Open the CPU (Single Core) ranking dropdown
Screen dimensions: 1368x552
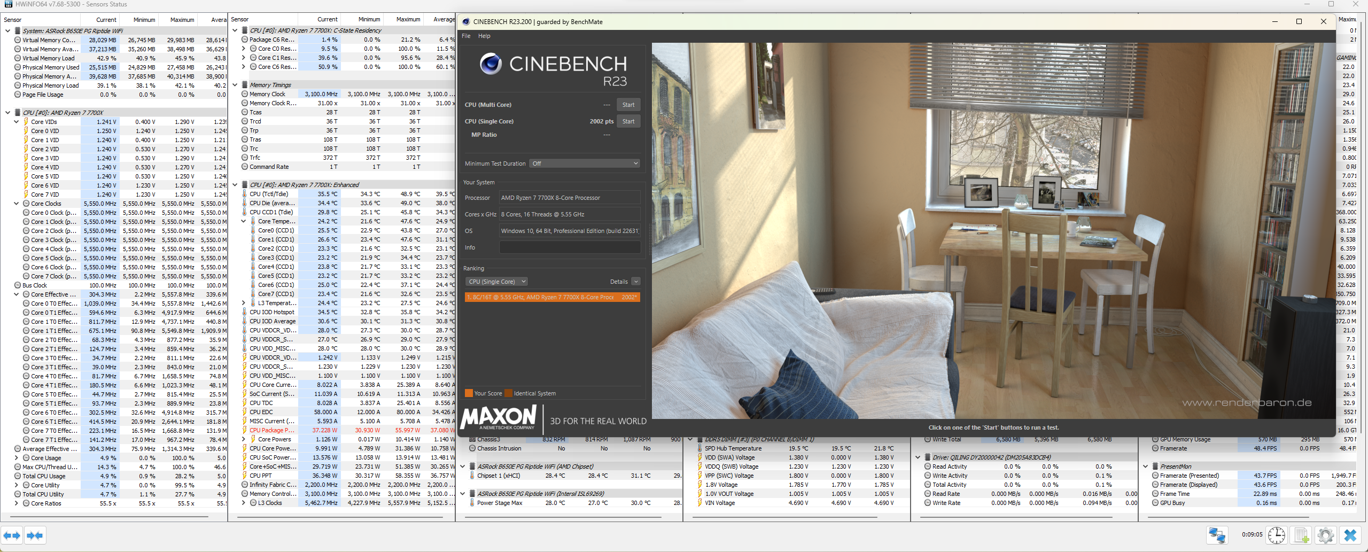pyautogui.click(x=497, y=282)
